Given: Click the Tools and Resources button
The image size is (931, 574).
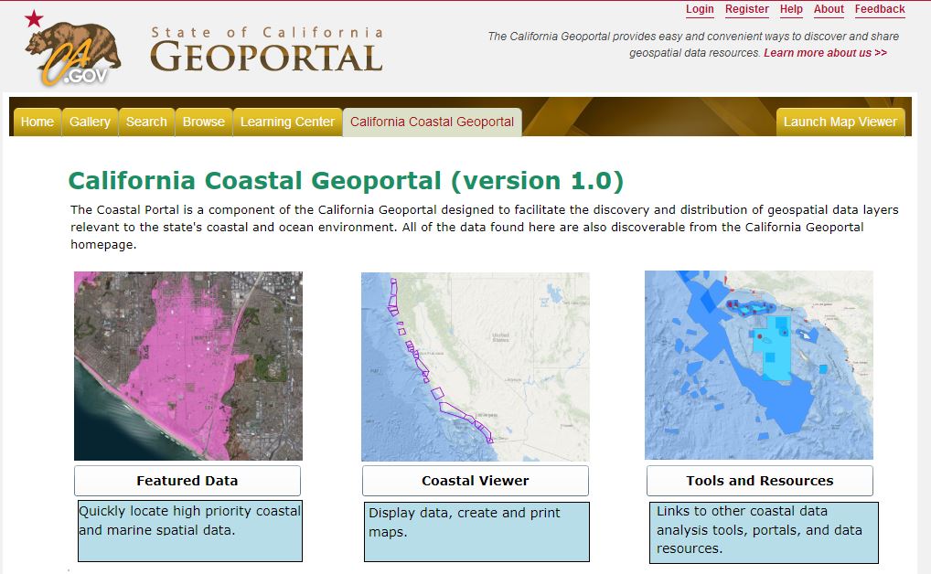Looking at the screenshot, I should 759,481.
